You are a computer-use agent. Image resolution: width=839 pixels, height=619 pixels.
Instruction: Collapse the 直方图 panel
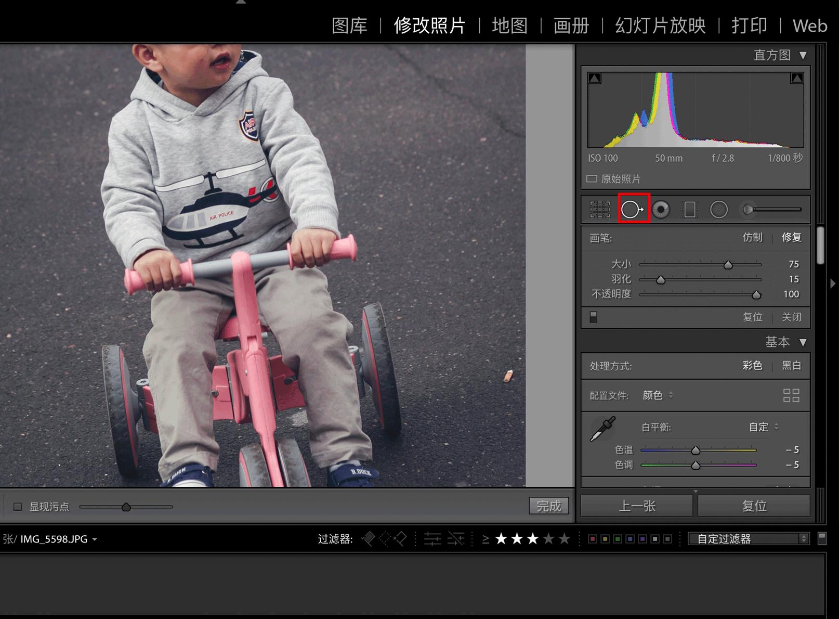point(803,55)
